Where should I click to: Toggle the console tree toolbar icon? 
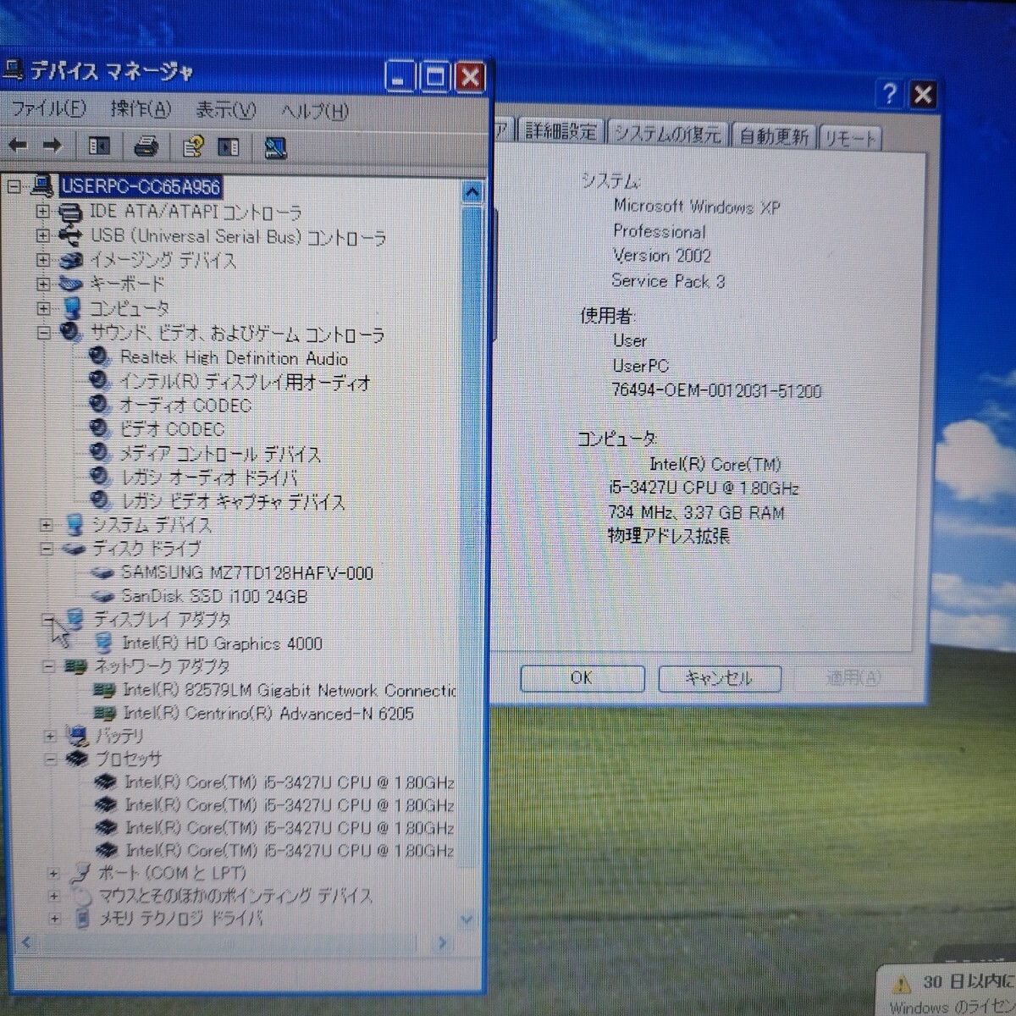(x=99, y=146)
